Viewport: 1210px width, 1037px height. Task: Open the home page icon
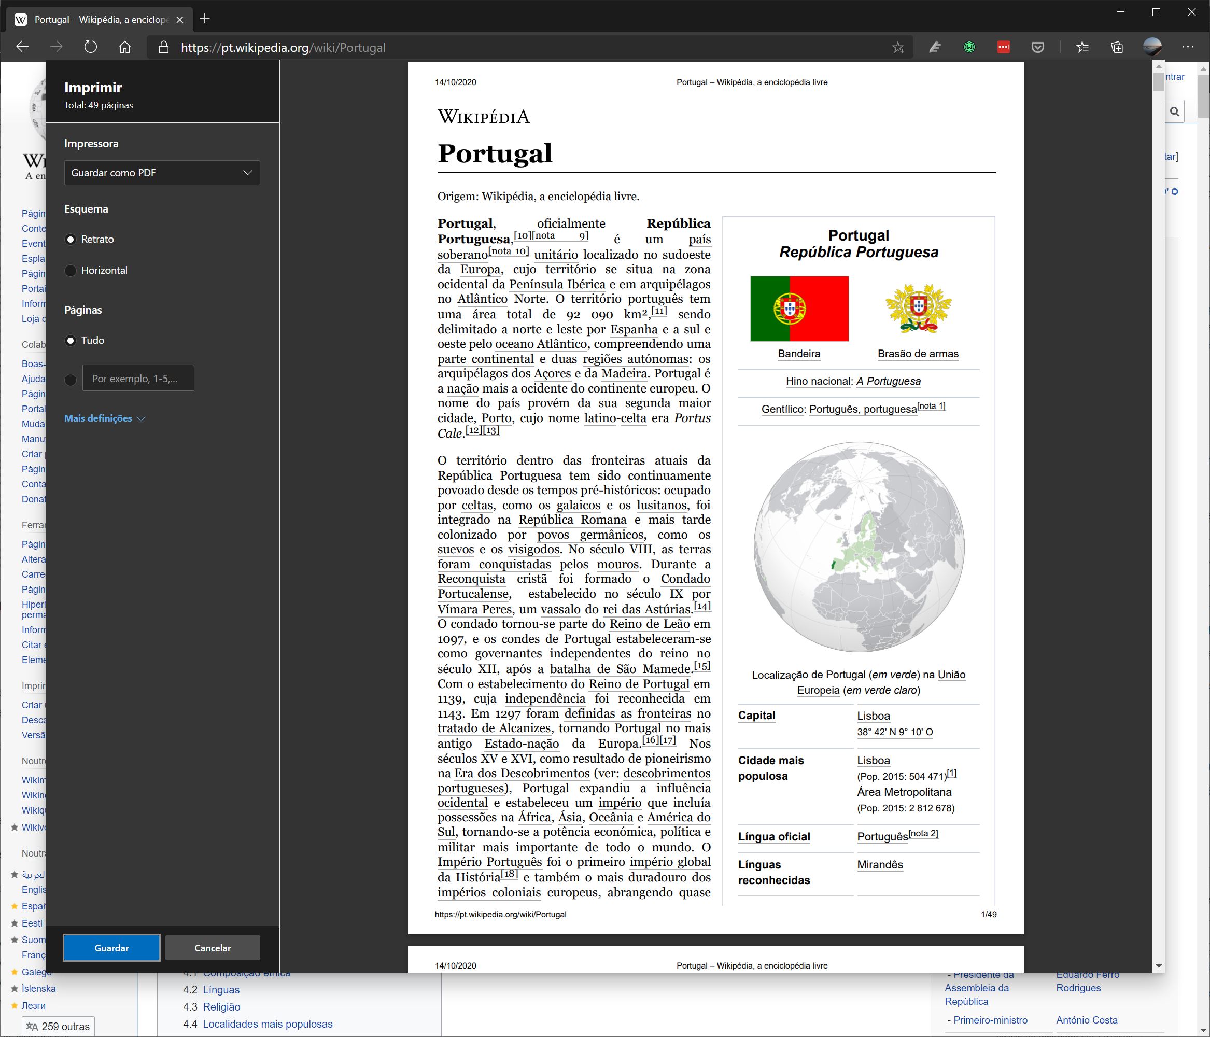pos(125,47)
